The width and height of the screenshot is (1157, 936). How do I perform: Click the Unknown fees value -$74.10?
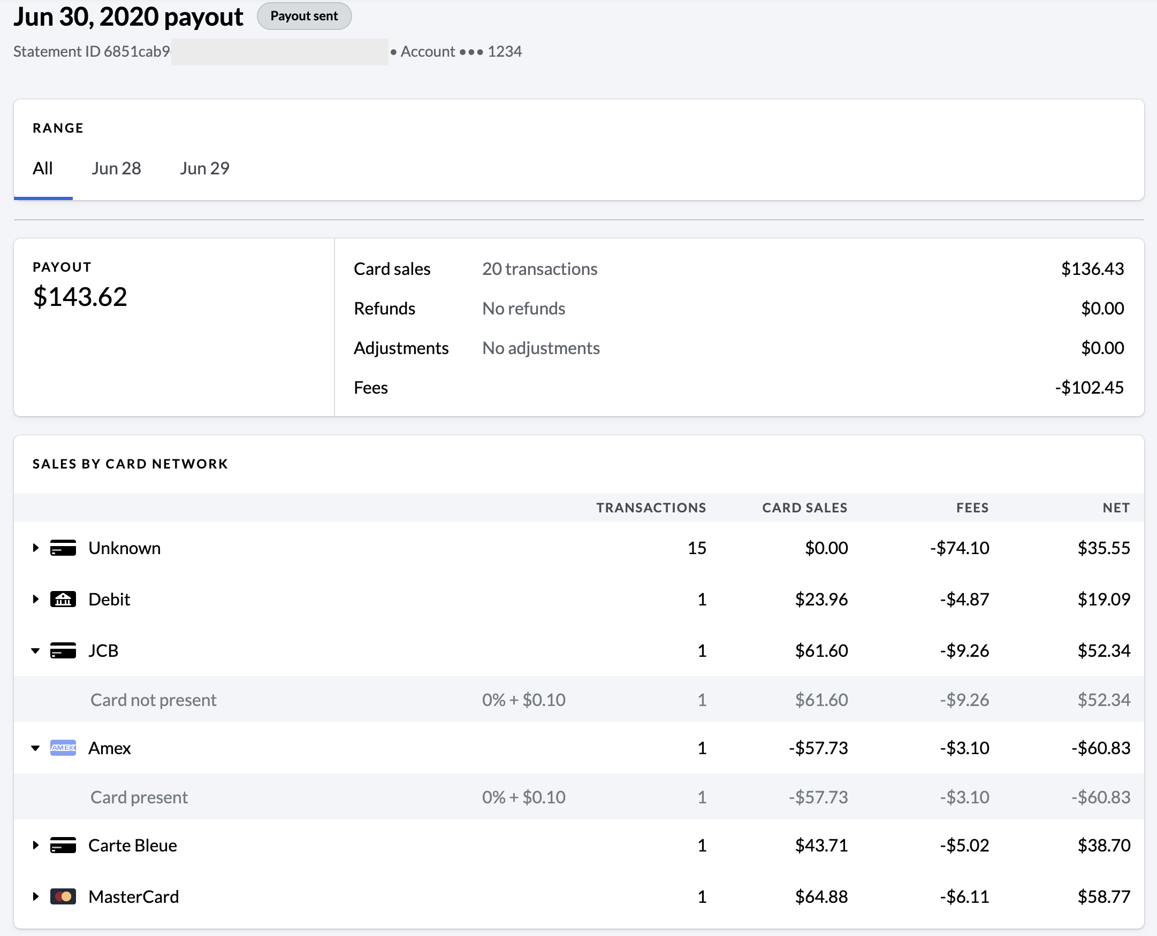960,548
